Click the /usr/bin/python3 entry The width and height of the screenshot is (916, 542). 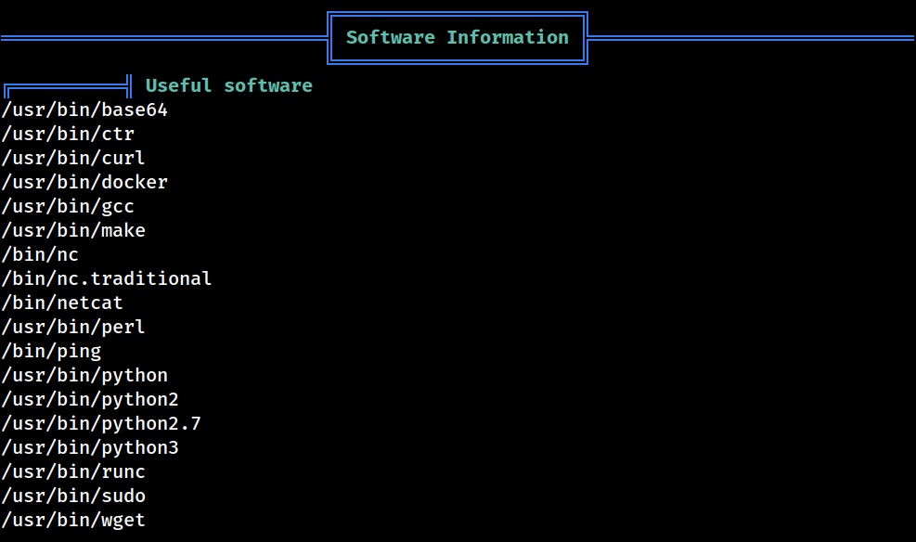(x=90, y=448)
